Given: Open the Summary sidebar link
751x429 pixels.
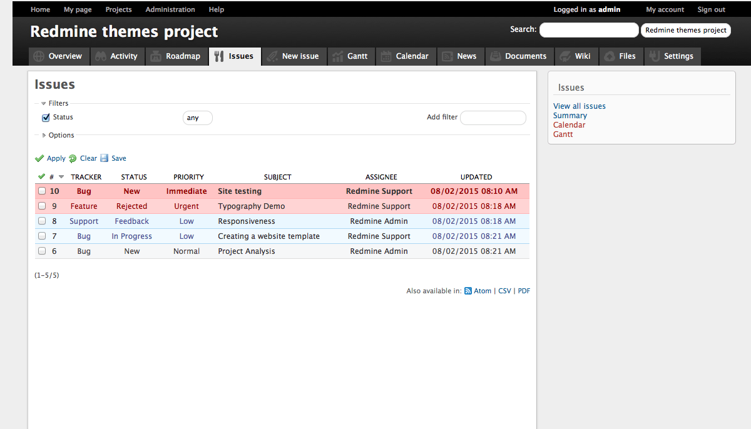Looking at the screenshot, I should pyautogui.click(x=570, y=116).
